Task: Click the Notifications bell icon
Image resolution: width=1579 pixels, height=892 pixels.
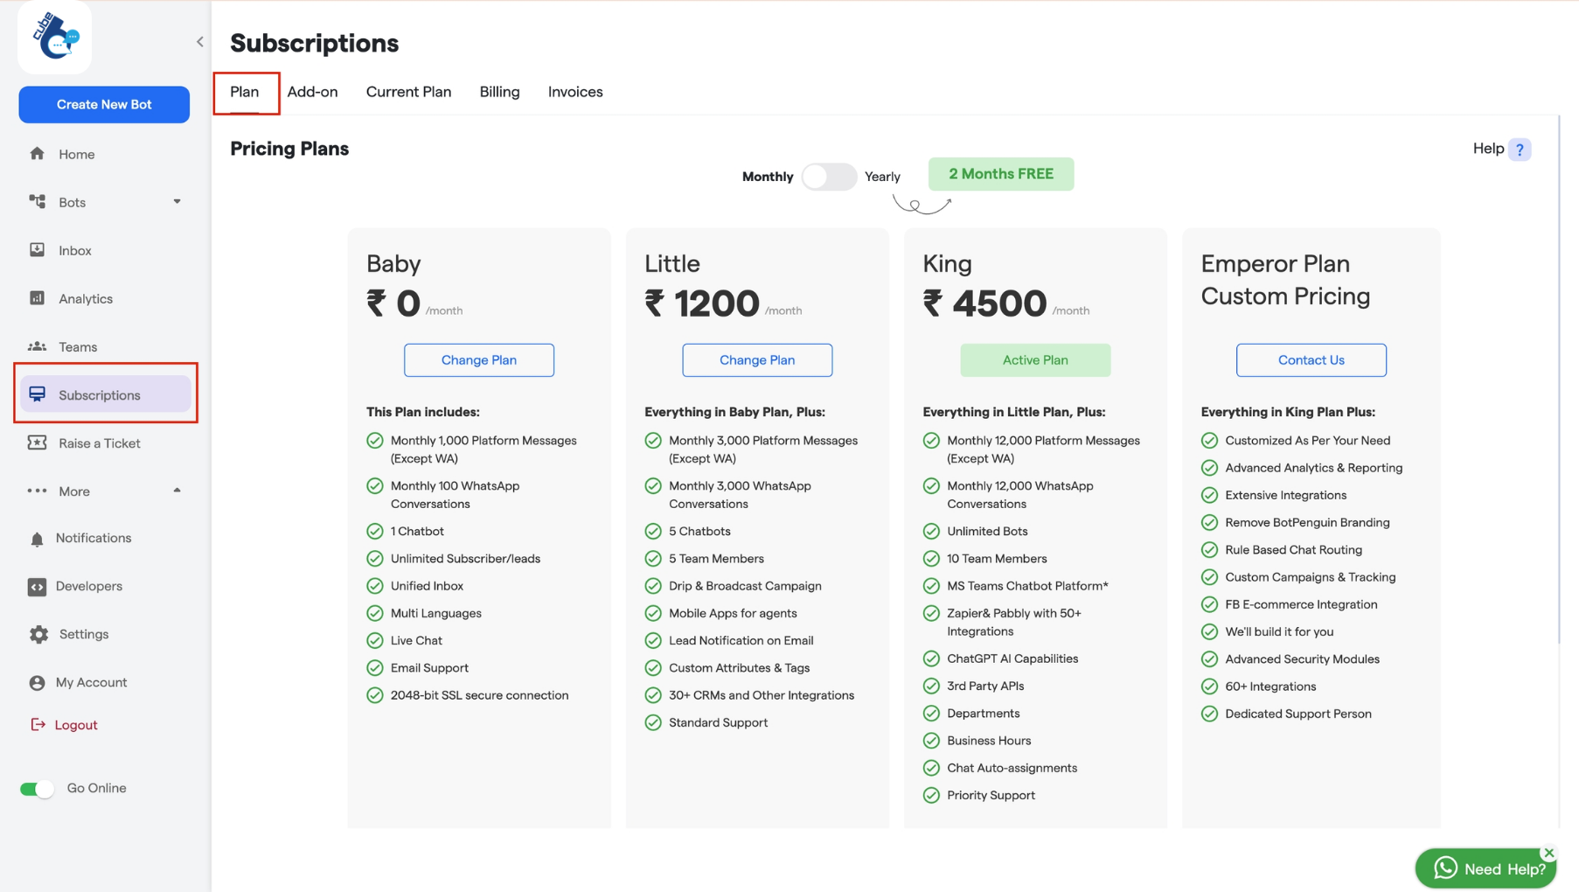Action: [37, 539]
